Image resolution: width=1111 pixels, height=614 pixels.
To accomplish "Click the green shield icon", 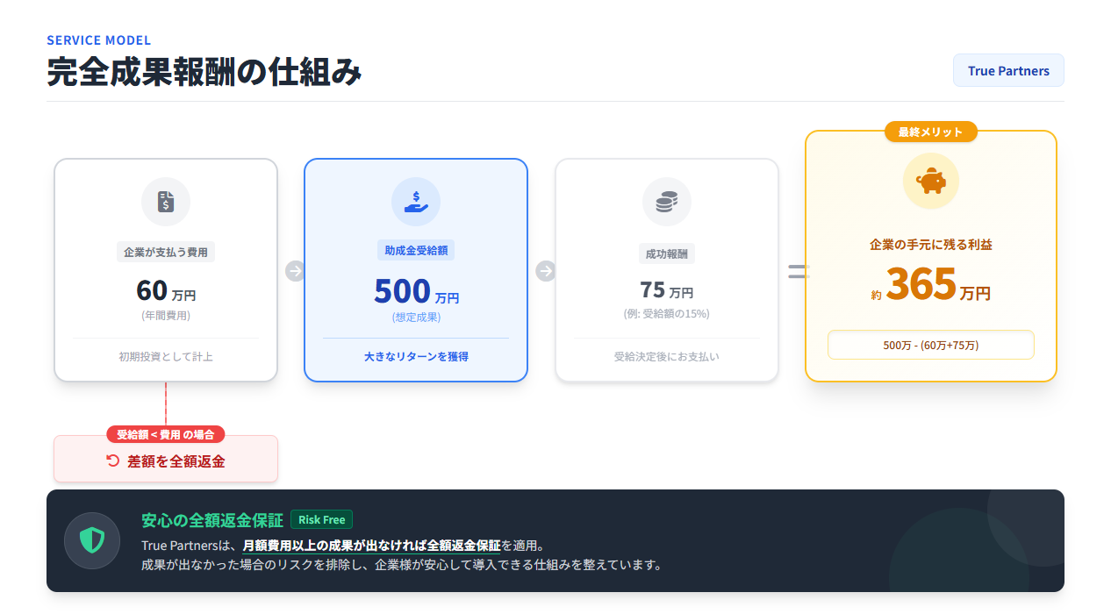I will tap(92, 539).
